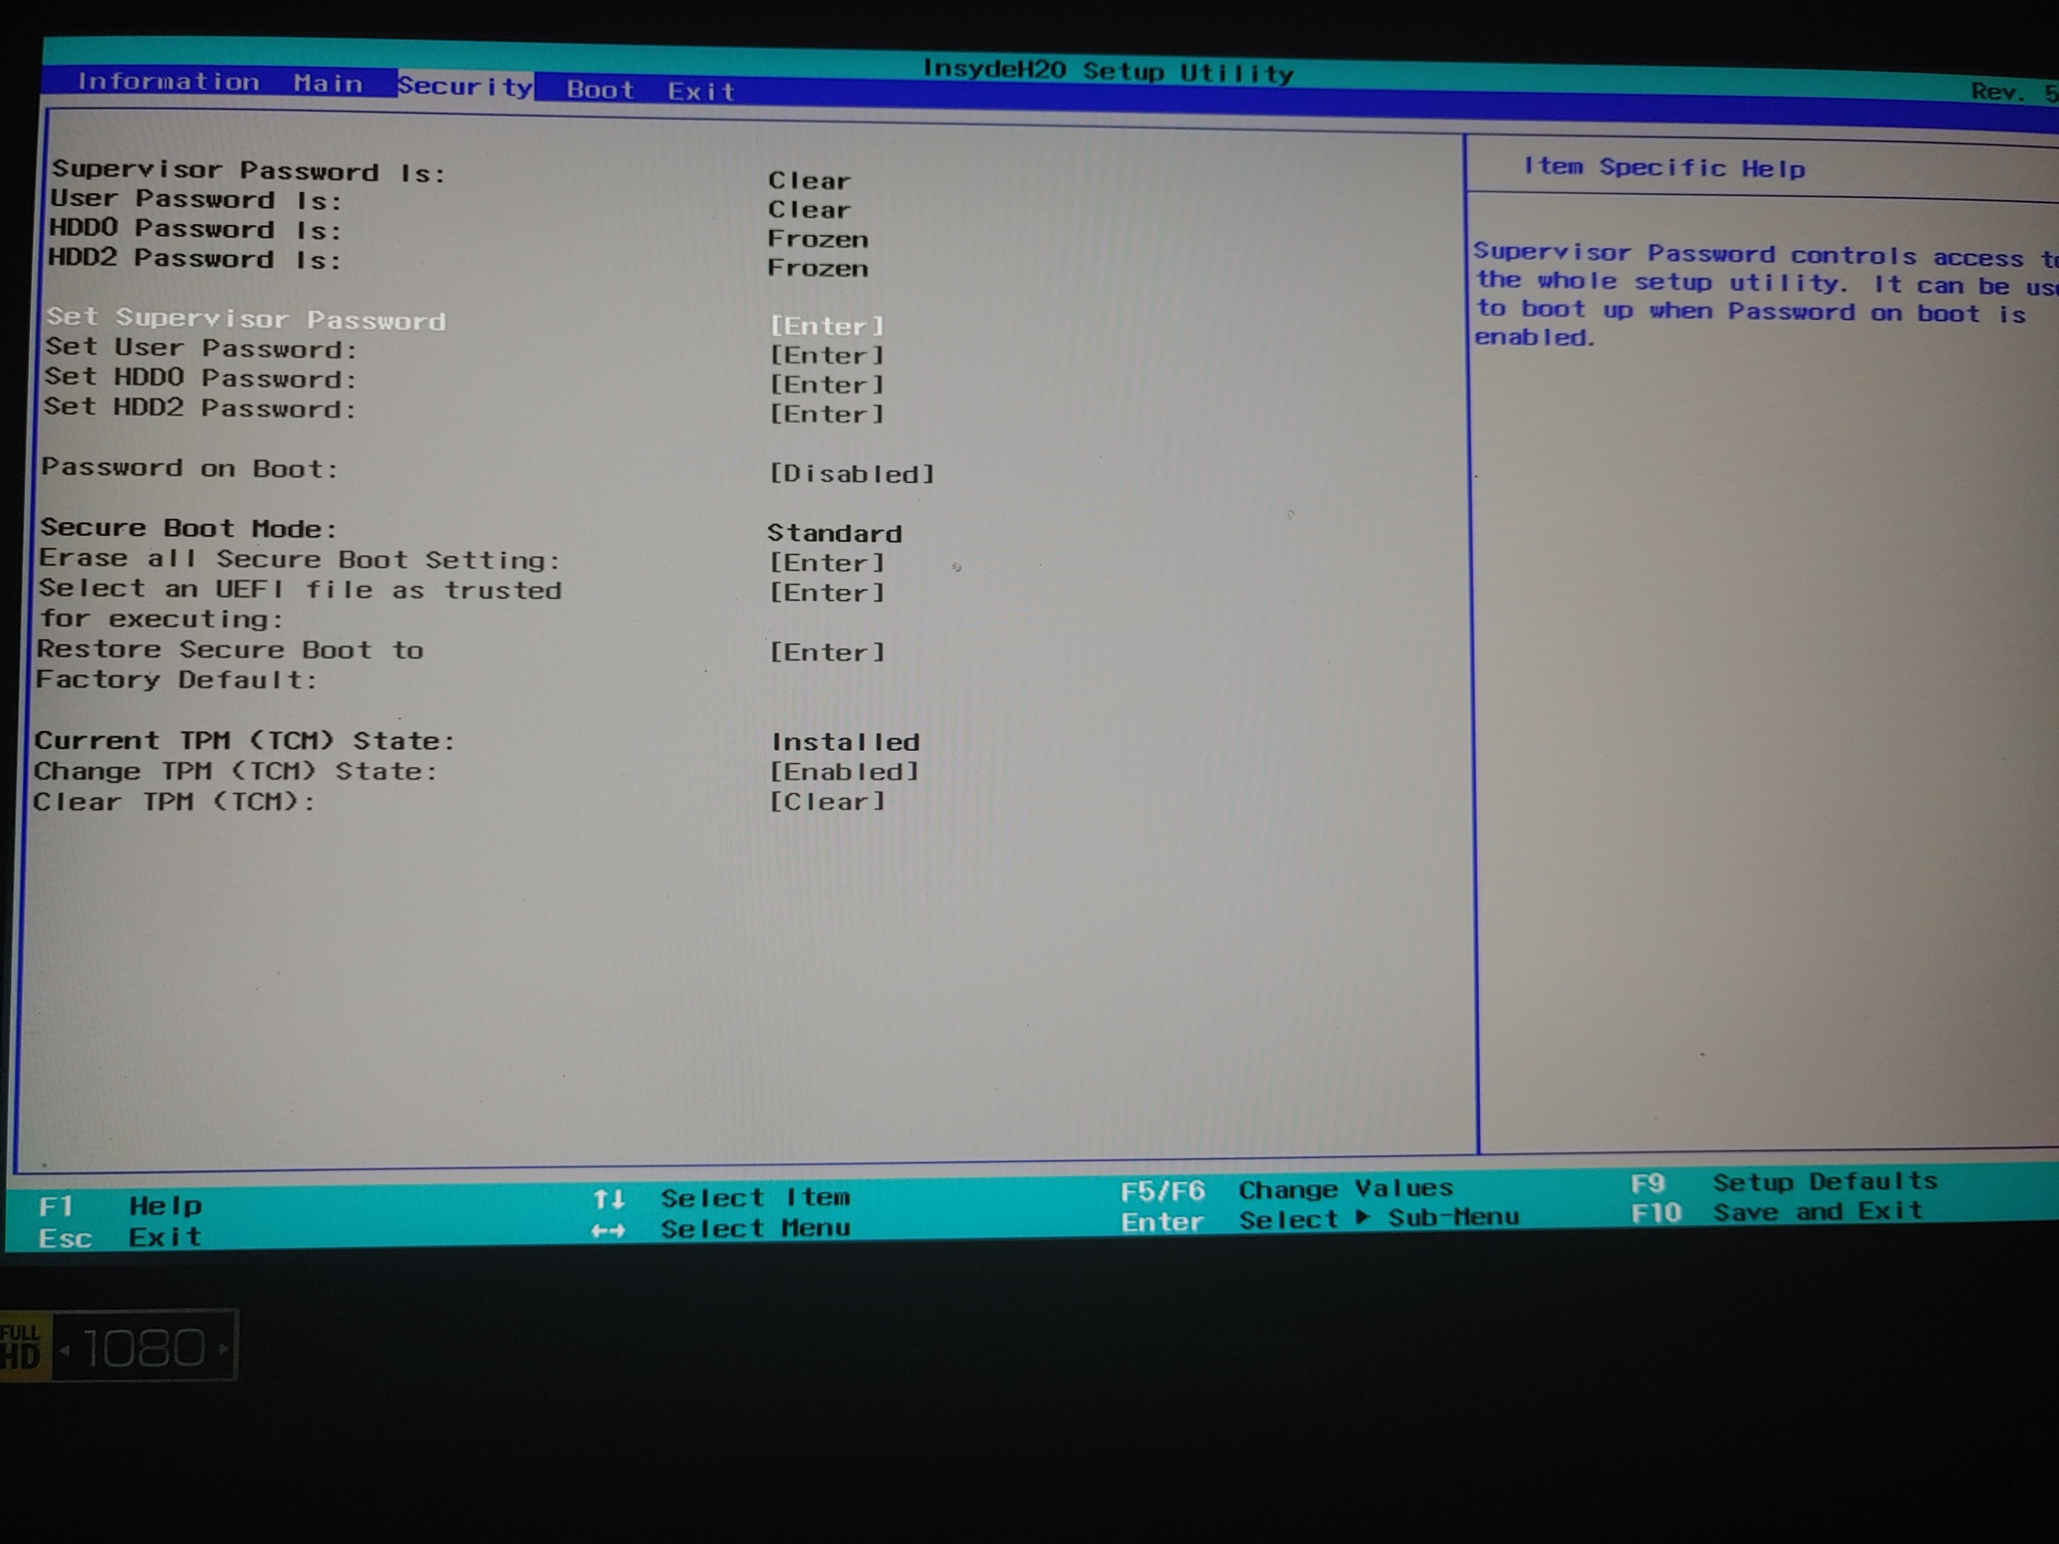Select Set Supervisor Password item
This screenshot has height=1544, width=2059.
[247, 319]
